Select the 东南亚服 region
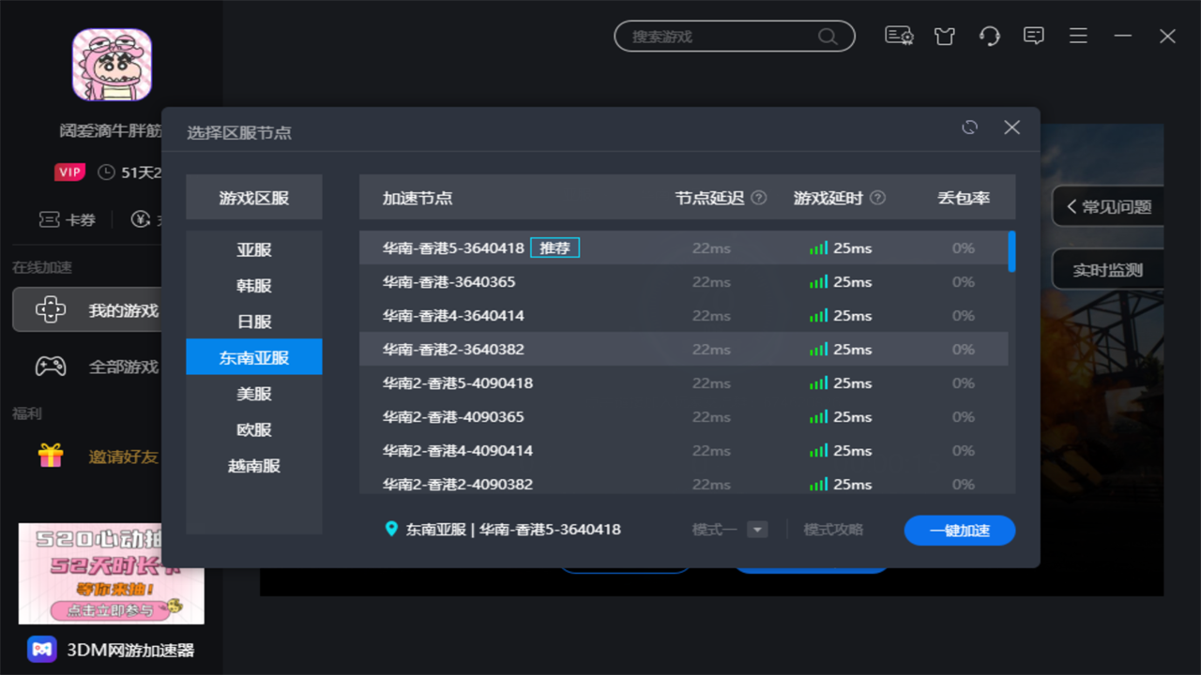 254,357
